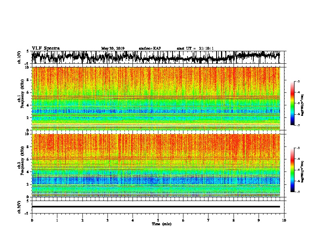Click the "Time (min)" axis title

click(162, 224)
